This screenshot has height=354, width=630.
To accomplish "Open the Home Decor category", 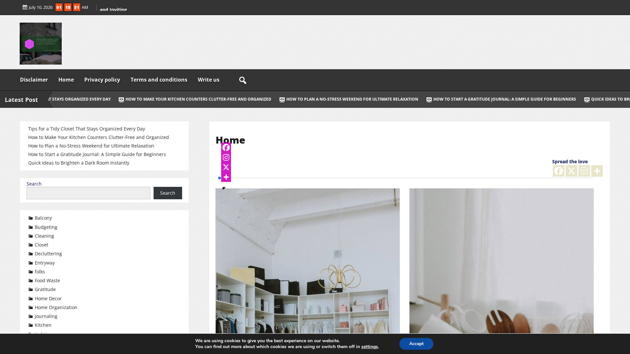I will point(48,299).
